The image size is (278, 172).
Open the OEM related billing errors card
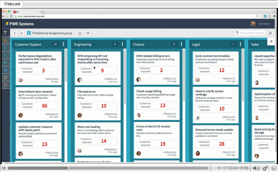(x=157, y=68)
